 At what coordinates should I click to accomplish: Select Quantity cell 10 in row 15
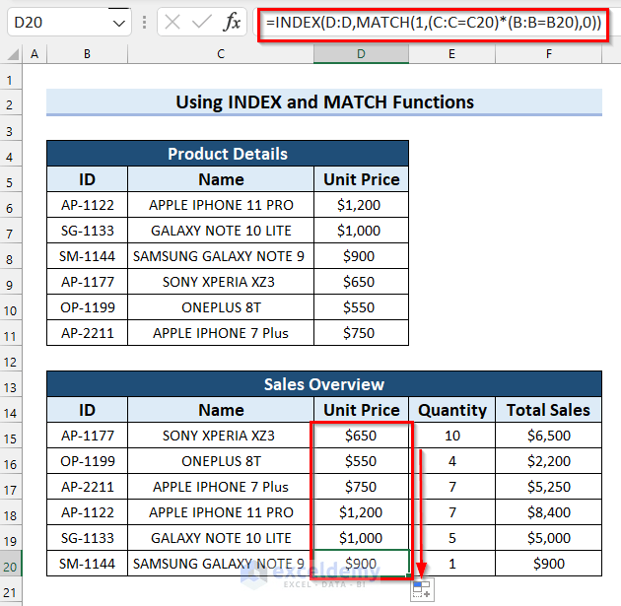point(451,436)
